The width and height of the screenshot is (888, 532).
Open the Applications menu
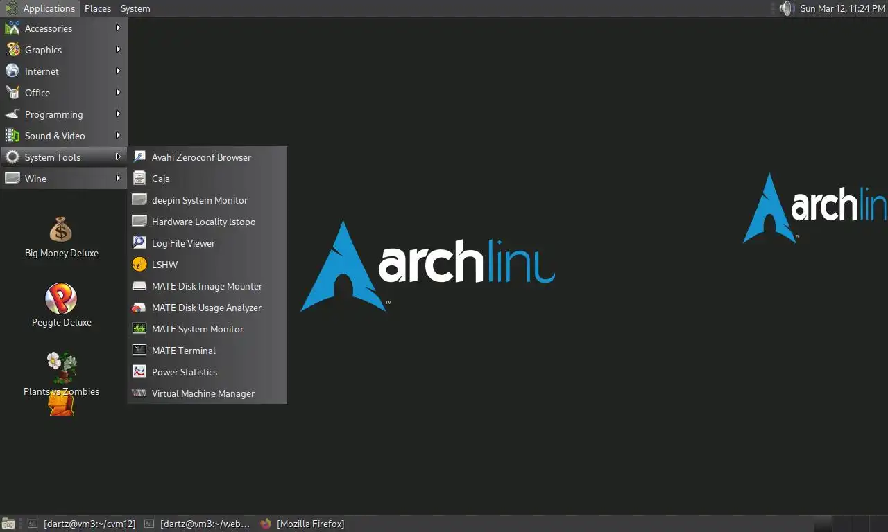pyautogui.click(x=40, y=8)
